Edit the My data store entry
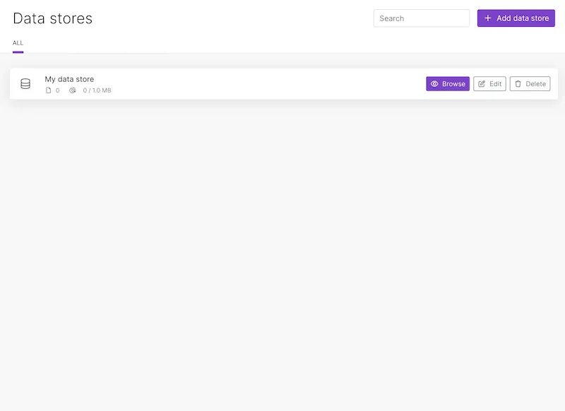This screenshot has width=565, height=411. click(489, 83)
